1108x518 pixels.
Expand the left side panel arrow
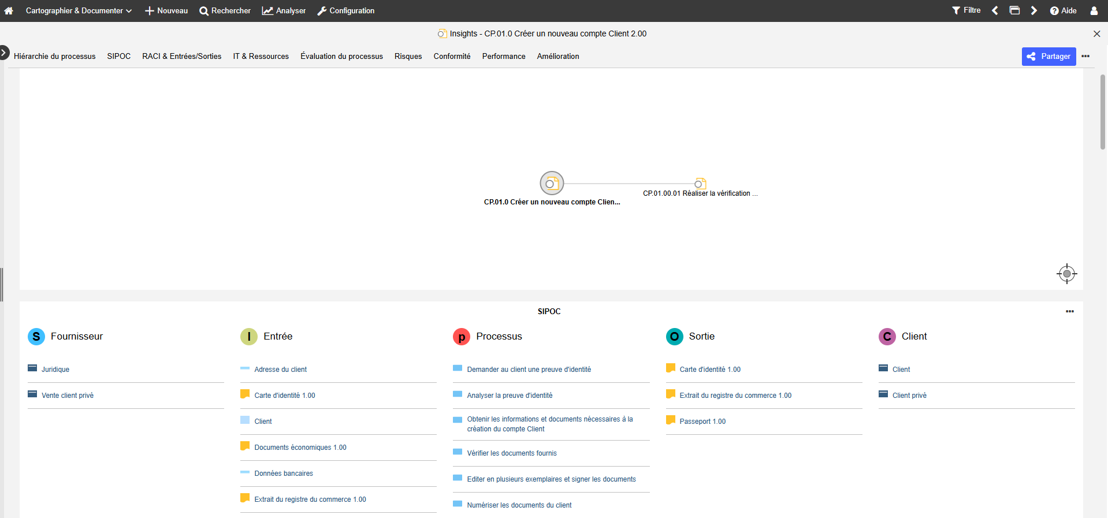[4, 53]
